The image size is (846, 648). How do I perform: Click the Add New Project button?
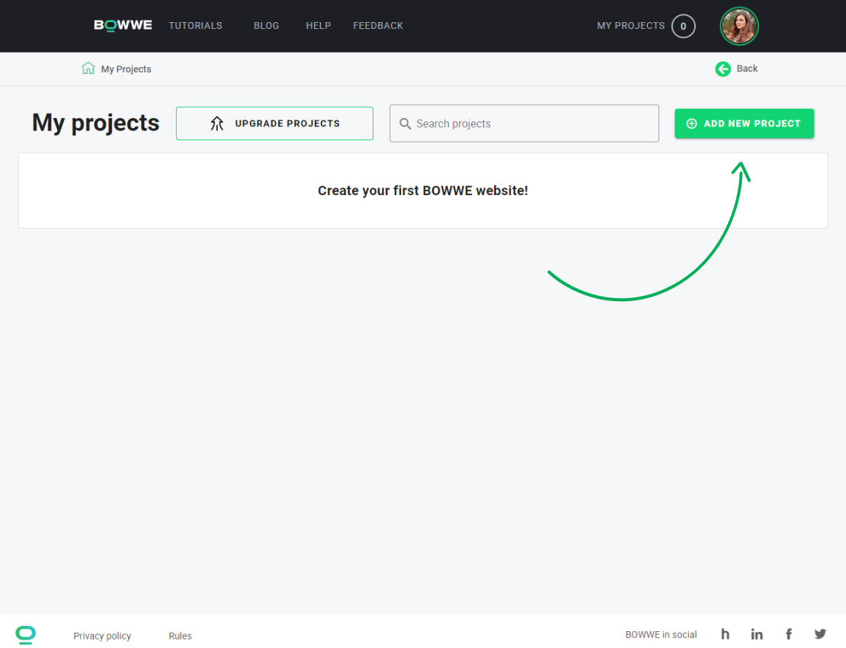(744, 124)
